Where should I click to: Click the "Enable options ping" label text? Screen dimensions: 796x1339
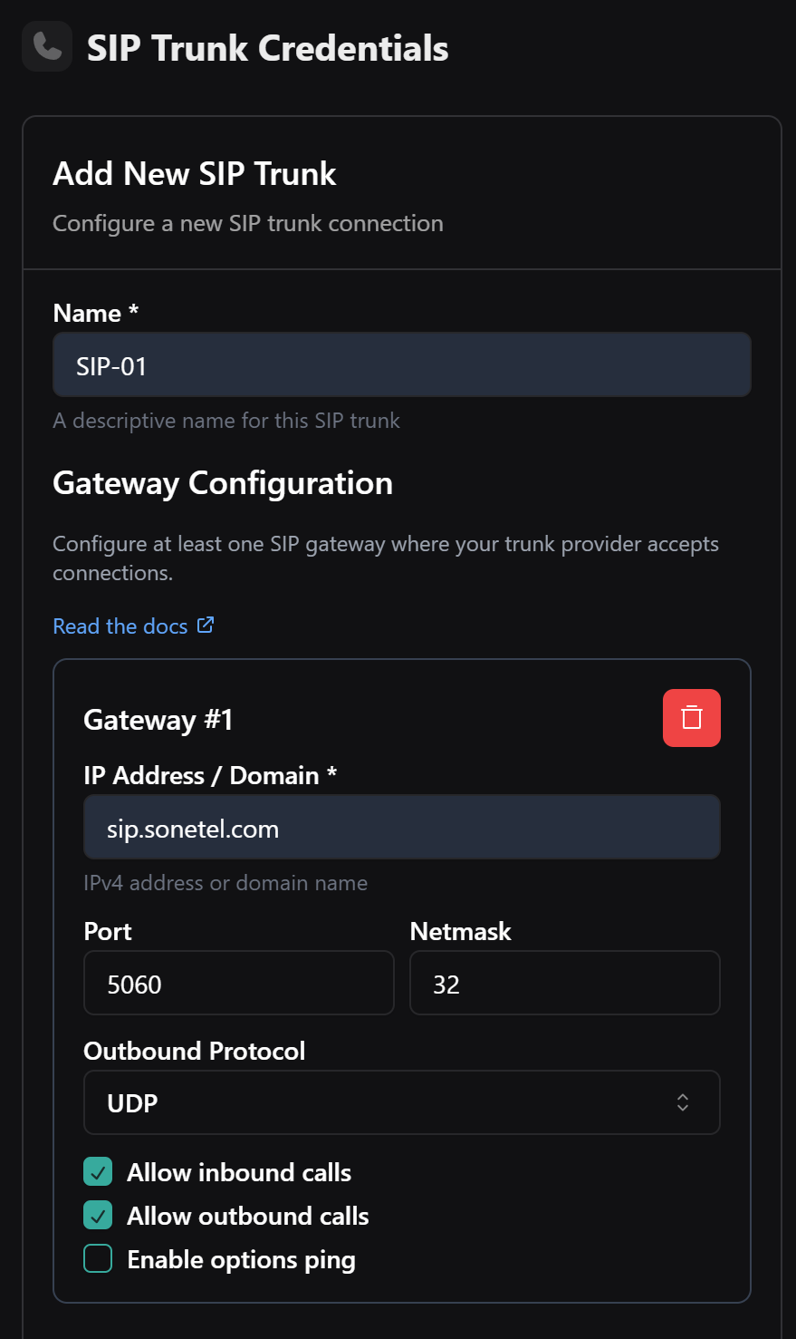coord(241,1259)
